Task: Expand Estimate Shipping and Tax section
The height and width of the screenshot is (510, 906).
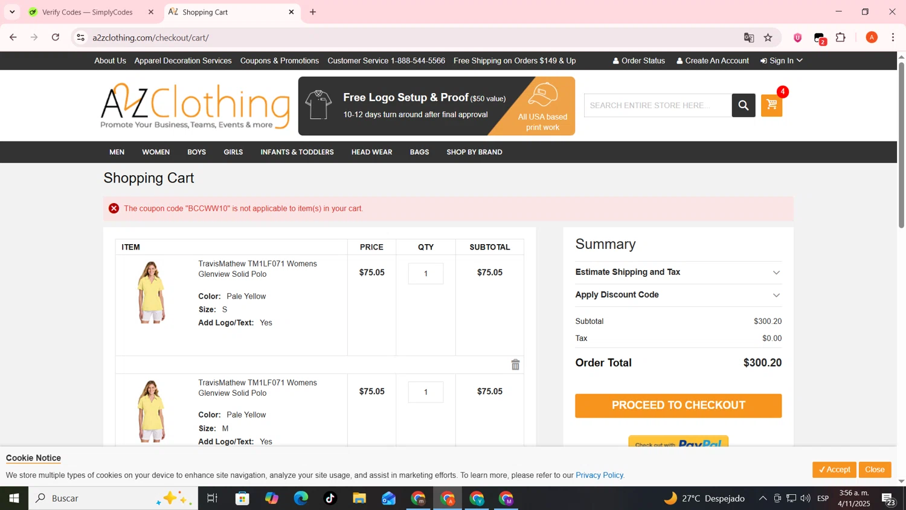Action: (x=678, y=273)
